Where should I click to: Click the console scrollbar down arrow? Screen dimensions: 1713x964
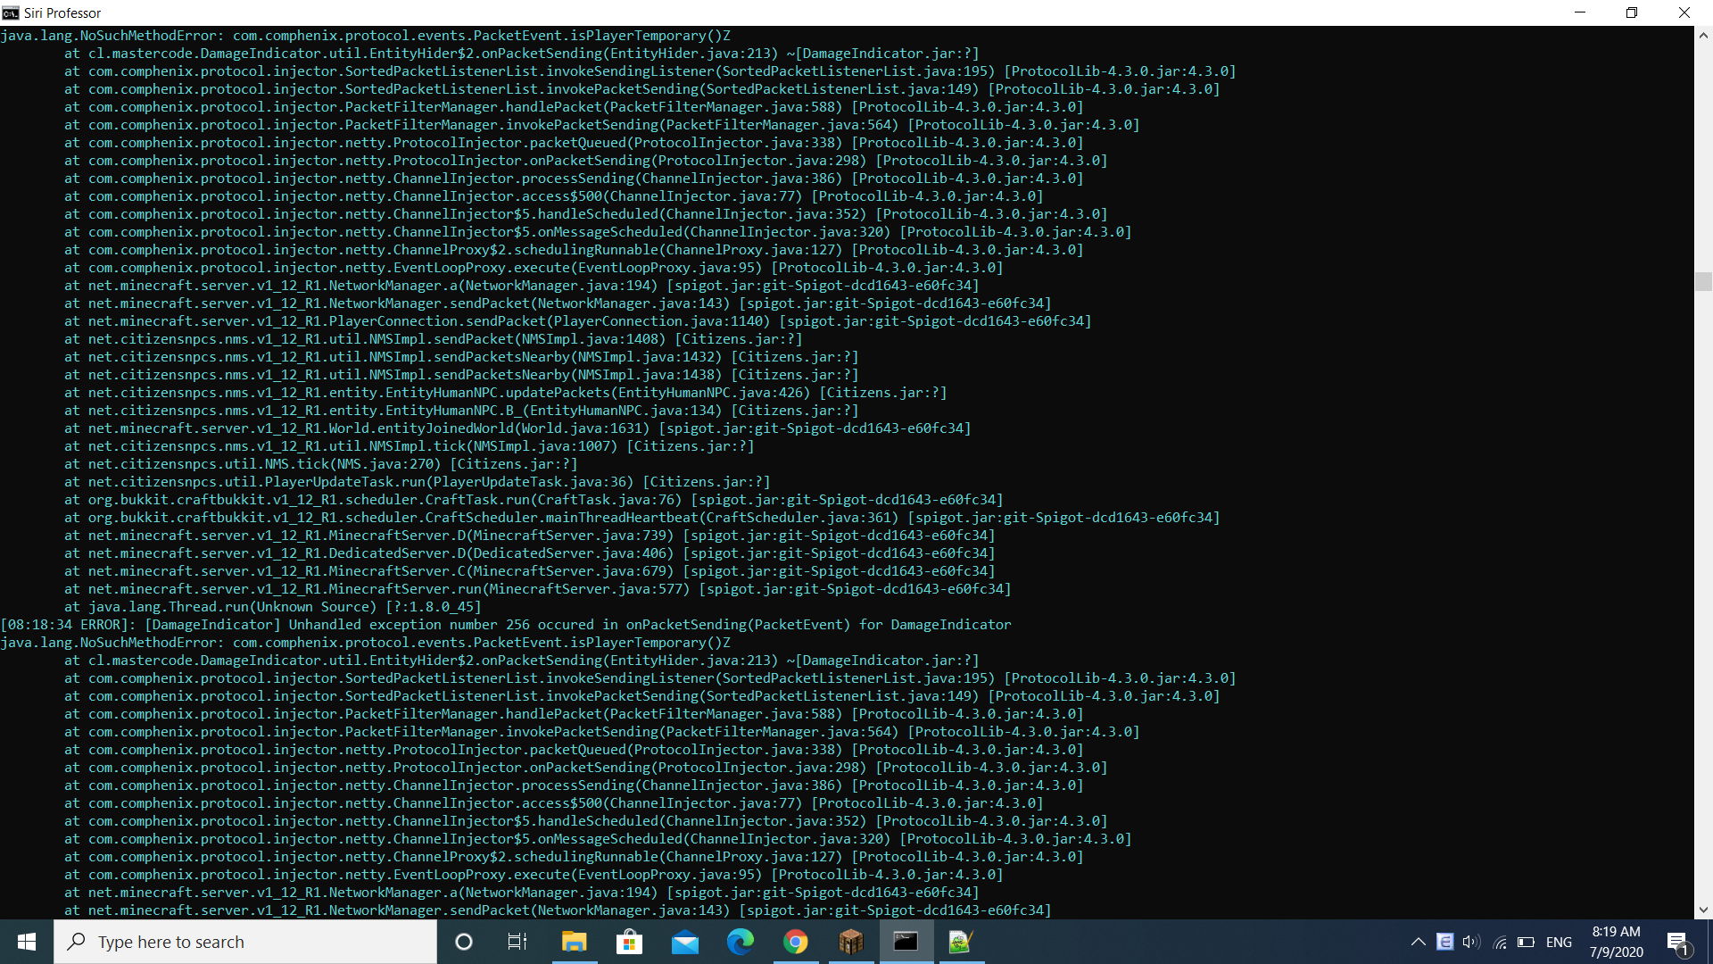[1703, 910]
